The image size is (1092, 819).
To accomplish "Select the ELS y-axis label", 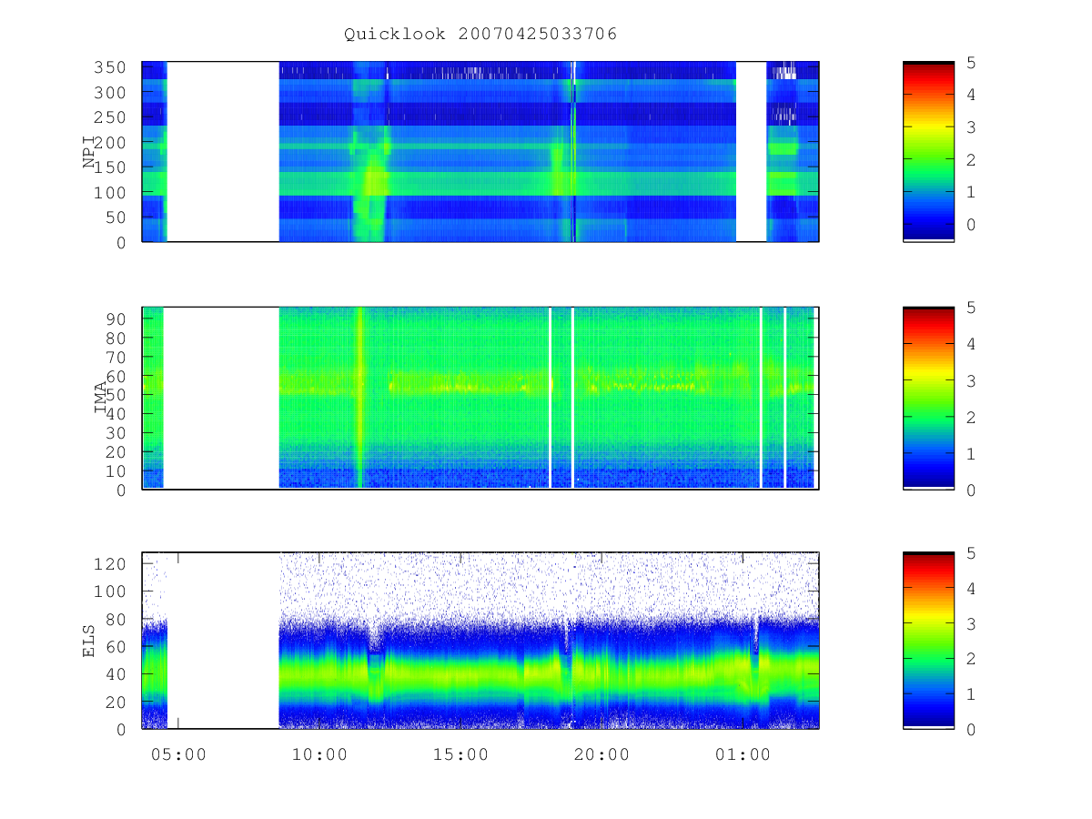I will tap(90, 641).
